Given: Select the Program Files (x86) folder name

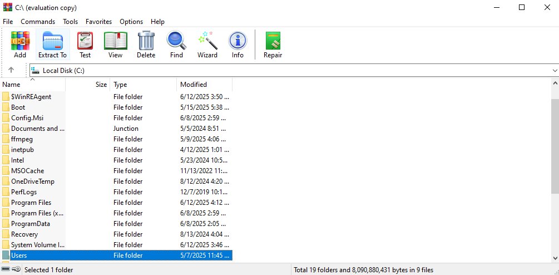Looking at the screenshot, I should (x=37, y=213).
